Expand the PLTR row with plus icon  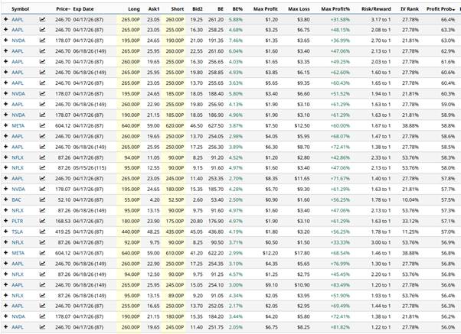(5, 221)
